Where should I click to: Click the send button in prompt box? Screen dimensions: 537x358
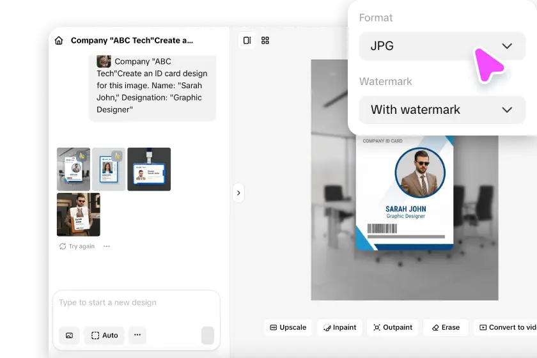click(x=208, y=336)
